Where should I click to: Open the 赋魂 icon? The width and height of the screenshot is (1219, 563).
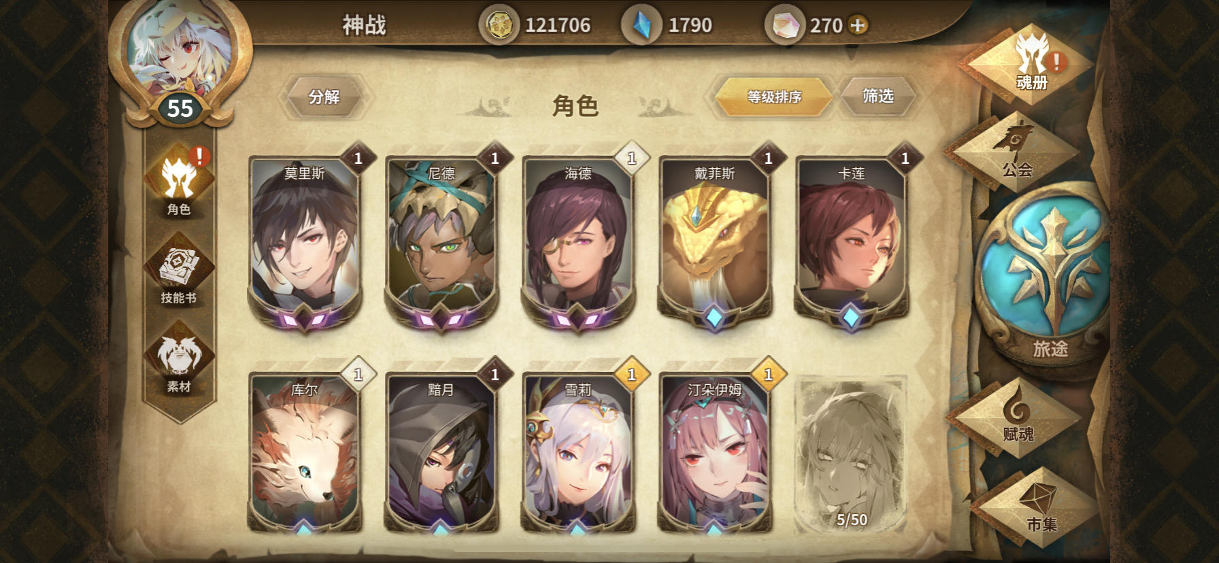1018,416
